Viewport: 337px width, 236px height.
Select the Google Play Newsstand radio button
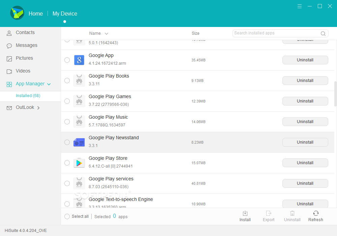coord(67,142)
